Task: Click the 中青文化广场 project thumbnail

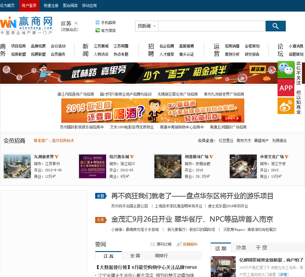Action: pyautogui.click(x=243, y=166)
